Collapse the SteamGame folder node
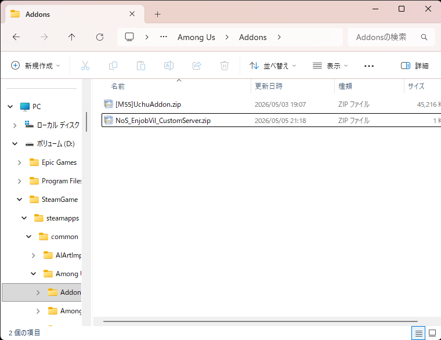This screenshot has width=441, height=340. click(19, 200)
